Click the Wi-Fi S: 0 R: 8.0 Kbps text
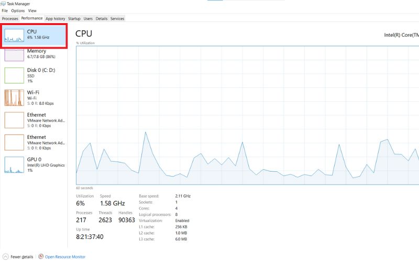419x262 pixels. pos(40,103)
